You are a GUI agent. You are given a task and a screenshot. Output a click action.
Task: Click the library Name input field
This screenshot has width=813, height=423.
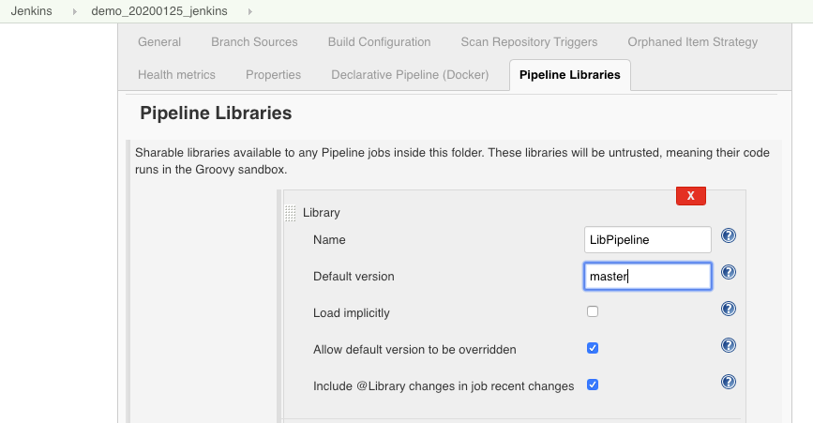[x=647, y=239]
